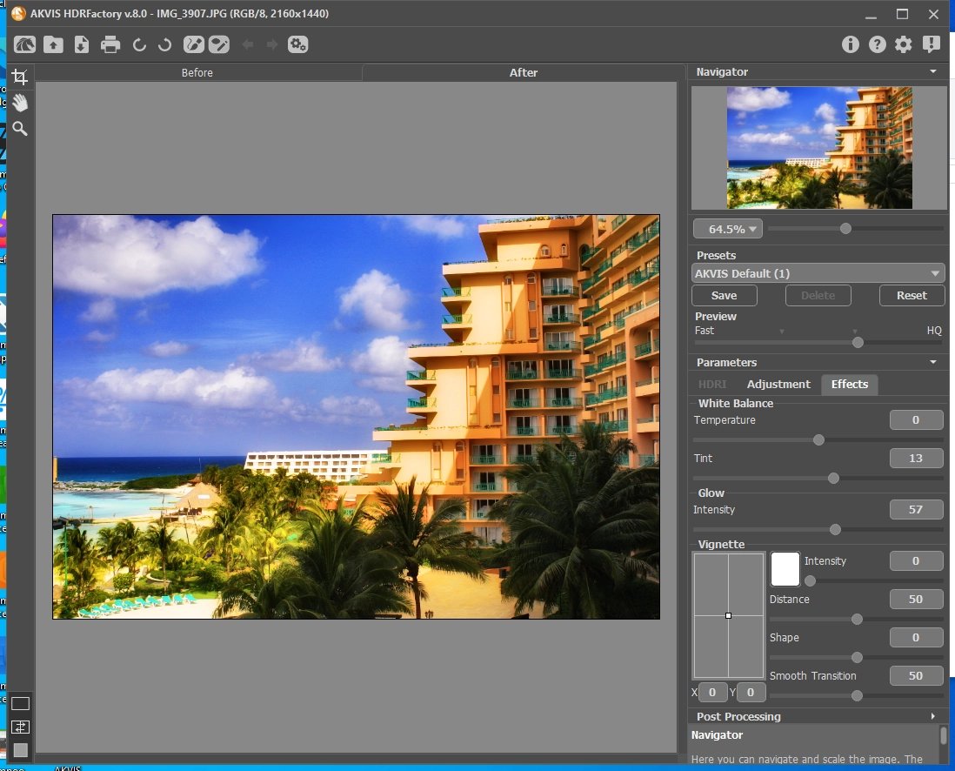Toggle the gray background color square
Viewport: 955px width, 771px height.
[x=20, y=749]
